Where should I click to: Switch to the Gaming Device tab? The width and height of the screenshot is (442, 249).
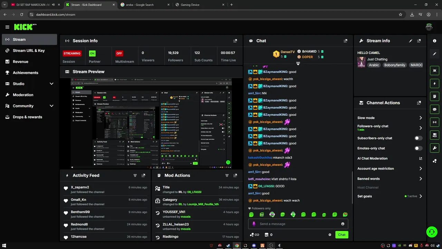tap(199, 5)
